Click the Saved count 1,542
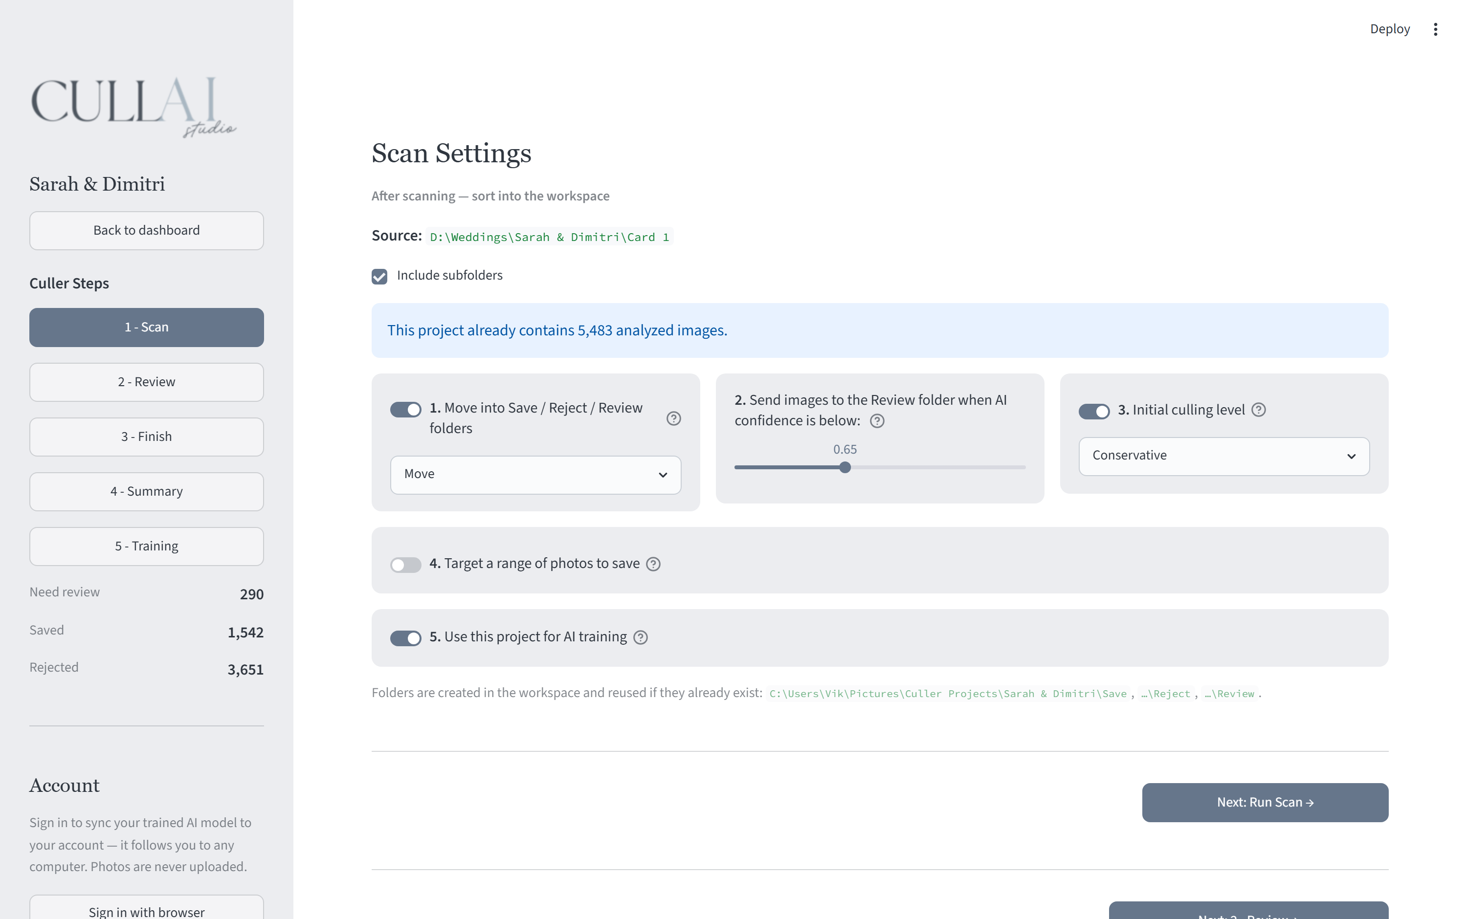Image resolution: width=1467 pixels, height=919 pixels. coord(245,633)
